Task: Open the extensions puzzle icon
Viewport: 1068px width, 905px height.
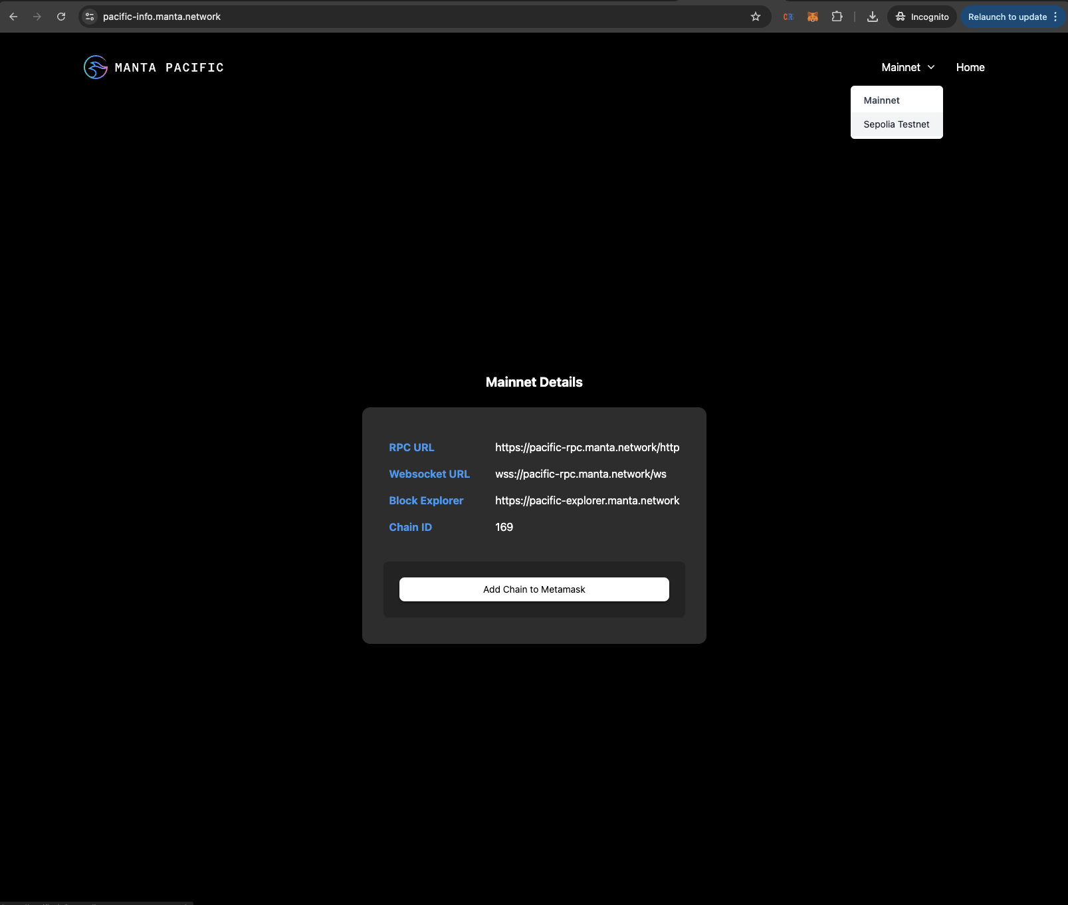Action: click(837, 17)
